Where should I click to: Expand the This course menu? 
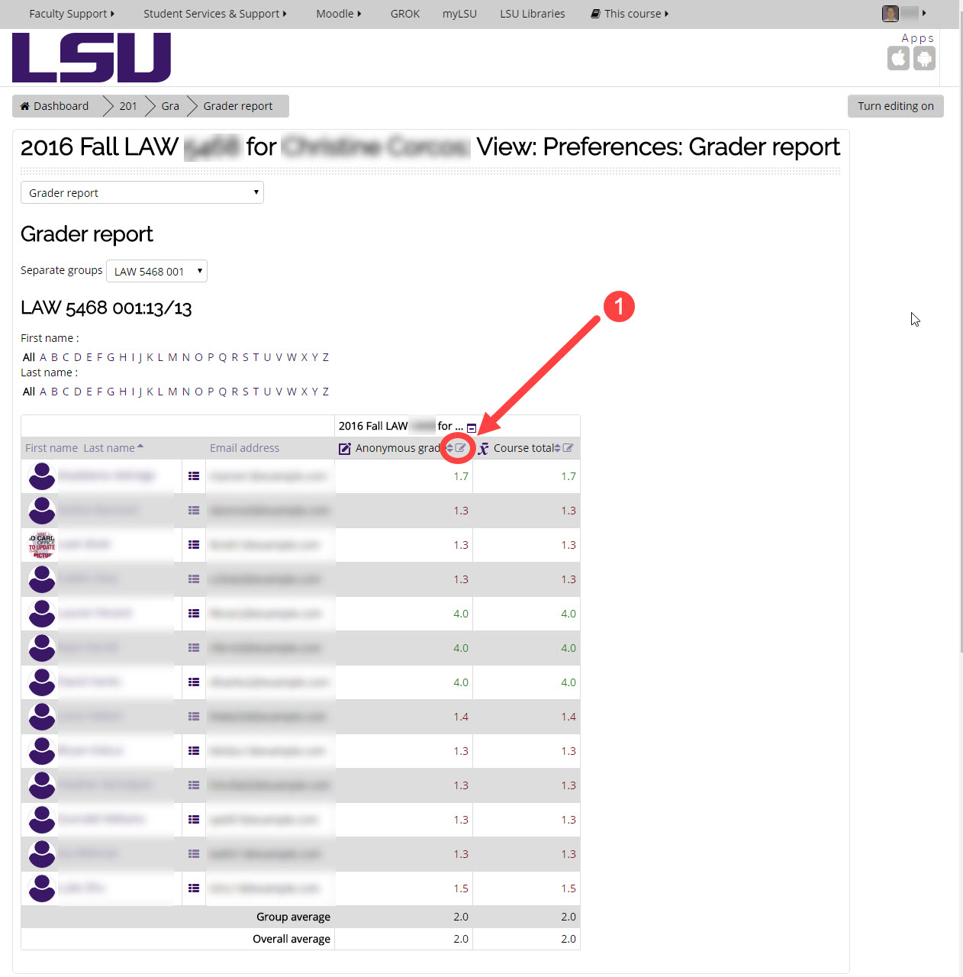[x=630, y=14]
